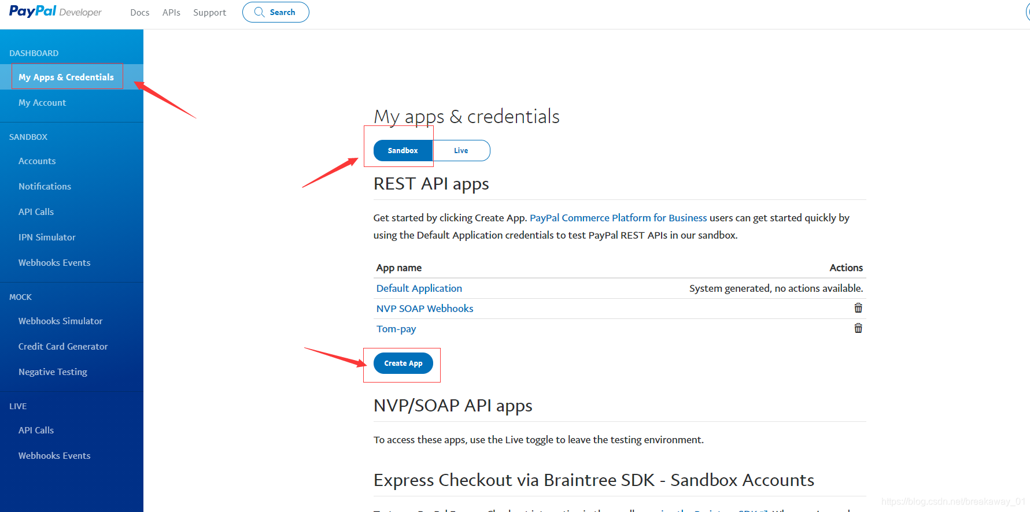Screen dimensions: 1030x512
Task: Open Sandbox API Calls
Action: coord(36,212)
